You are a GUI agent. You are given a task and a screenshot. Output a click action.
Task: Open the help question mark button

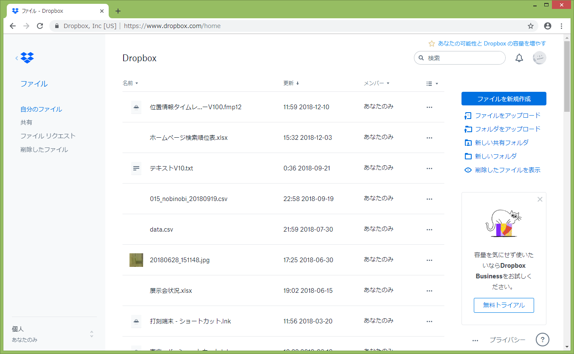tap(543, 340)
